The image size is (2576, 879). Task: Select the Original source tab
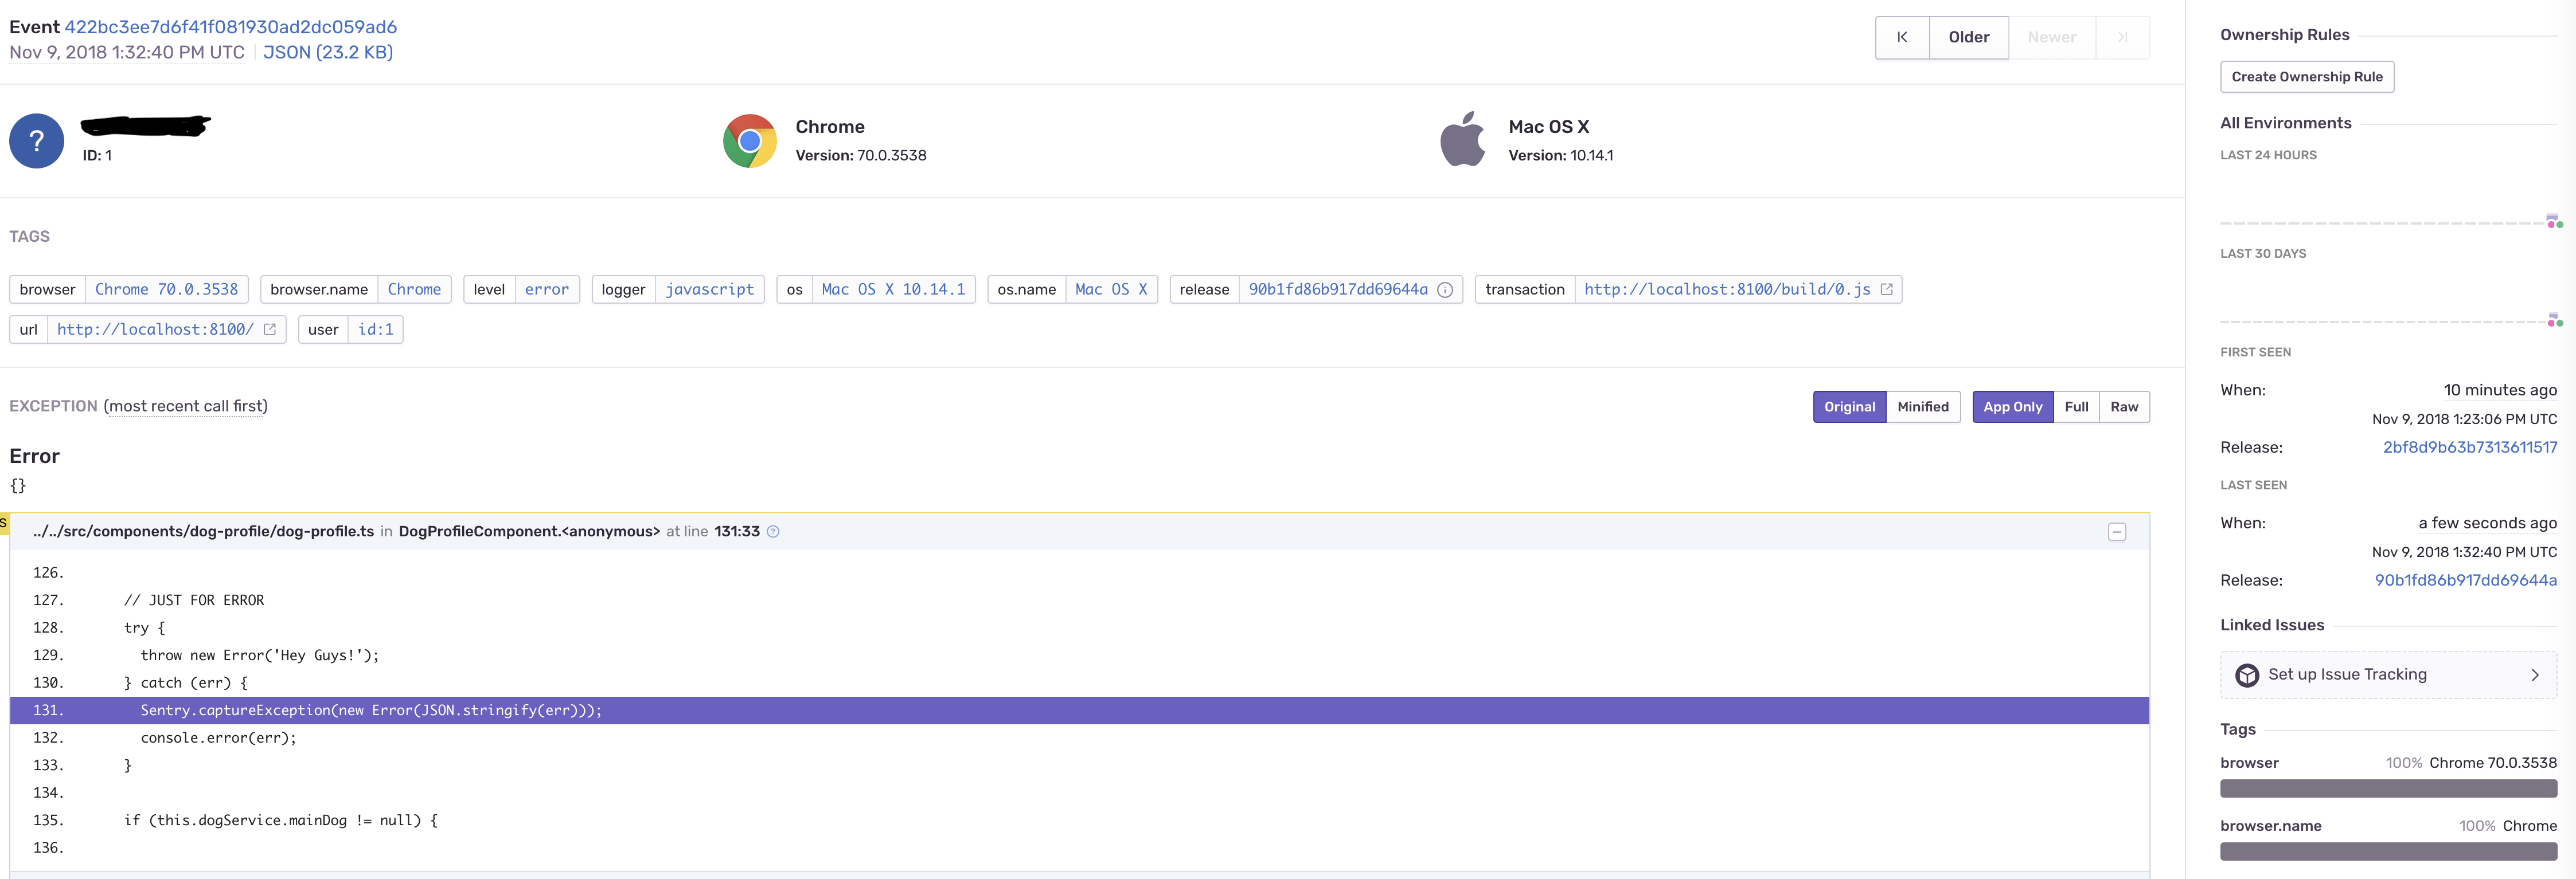1849,406
